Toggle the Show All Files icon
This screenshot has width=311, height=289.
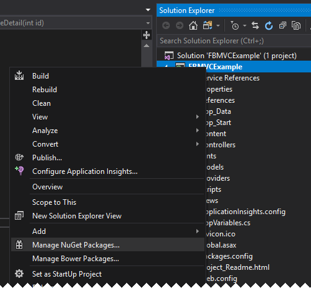tap(296, 25)
